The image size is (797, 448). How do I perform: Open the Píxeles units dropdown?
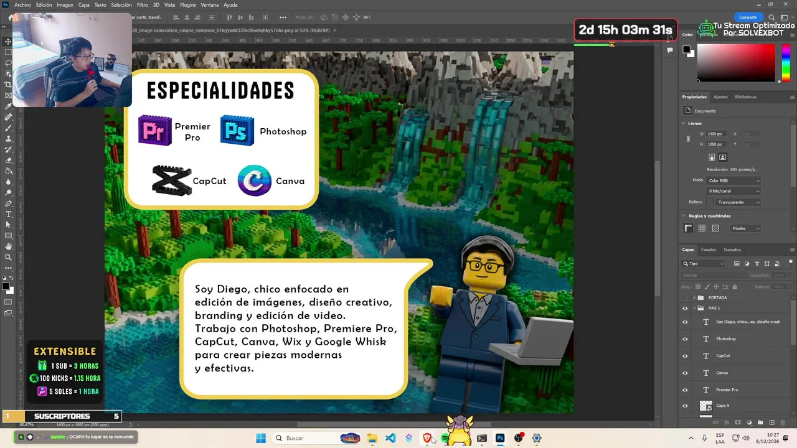point(745,228)
